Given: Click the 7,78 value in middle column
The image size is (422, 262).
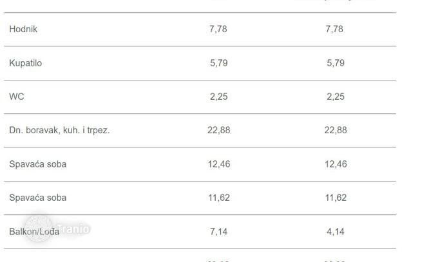Looking at the screenshot, I should (x=218, y=29).
